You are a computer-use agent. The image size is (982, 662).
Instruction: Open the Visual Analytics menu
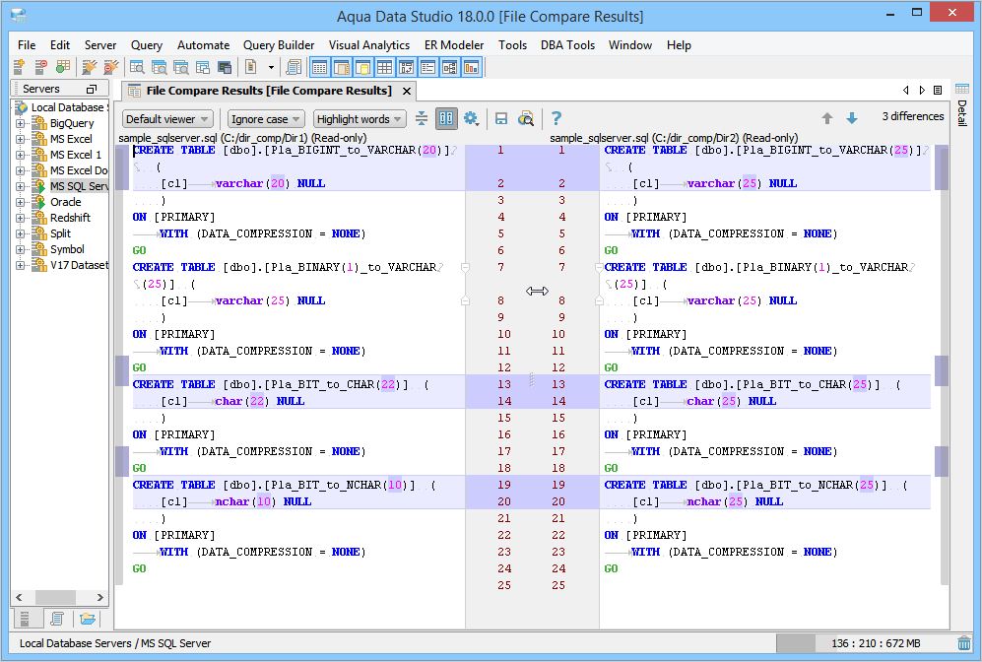pyautogui.click(x=369, y=45)
